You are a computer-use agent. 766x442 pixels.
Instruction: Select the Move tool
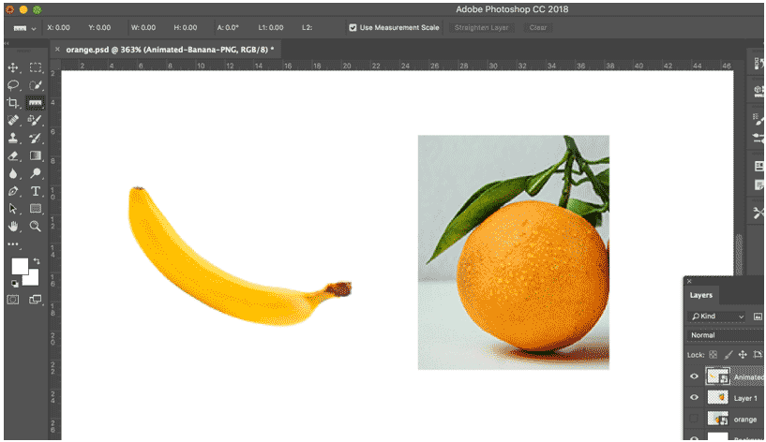[13, 67]
